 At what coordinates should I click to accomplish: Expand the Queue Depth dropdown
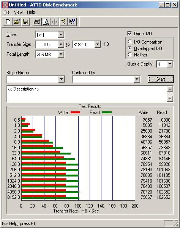click(x=170, y=64)
